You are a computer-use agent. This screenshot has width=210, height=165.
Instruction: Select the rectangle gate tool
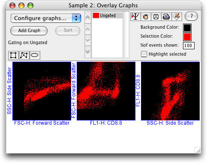[13, 55]
